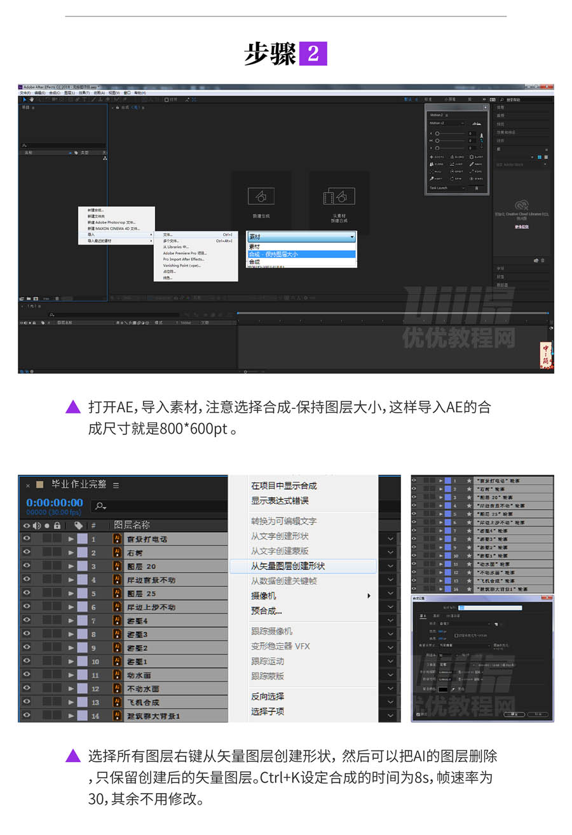
Task: Click the audio speaker column header icon
Action: tap(37, 526)
